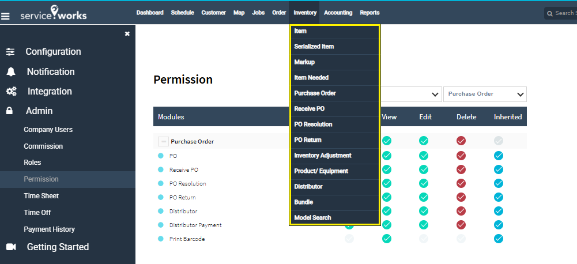This screenshot has height=264, width=577.
Task: Open the role dropdown beside Purchase Order
Action: click(410, 94)
